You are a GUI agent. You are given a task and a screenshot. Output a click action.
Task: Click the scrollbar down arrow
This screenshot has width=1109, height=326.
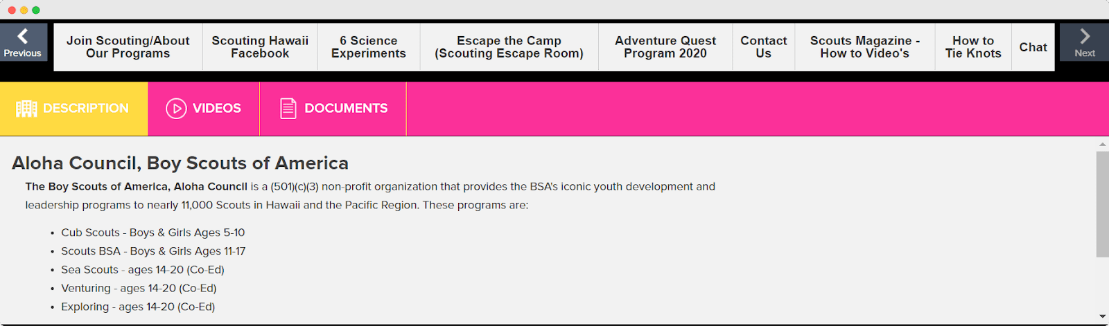[x=1102, y=317]
